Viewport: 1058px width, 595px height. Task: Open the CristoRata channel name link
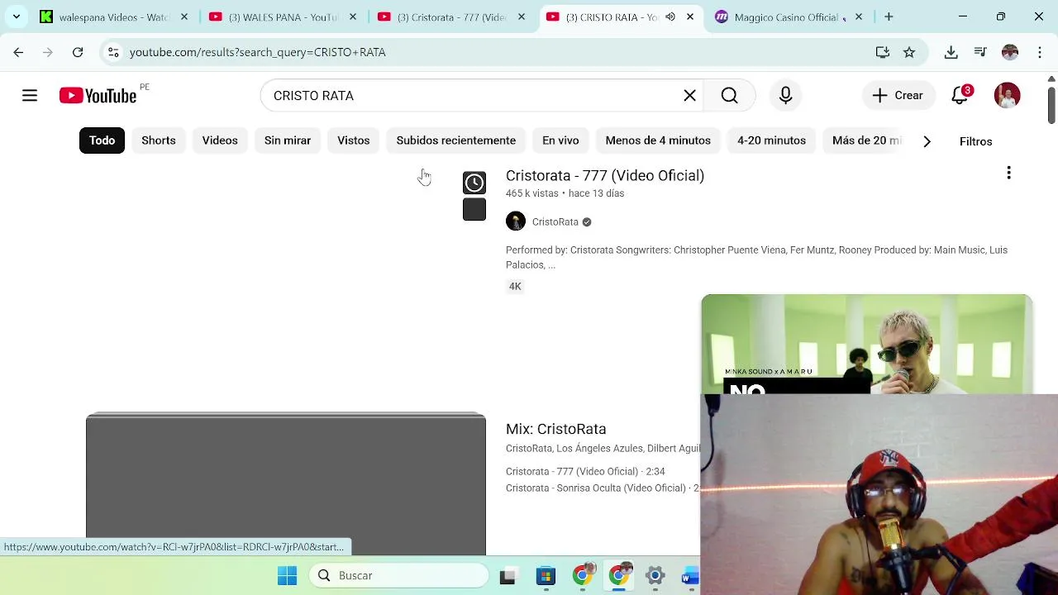point(555,221)
